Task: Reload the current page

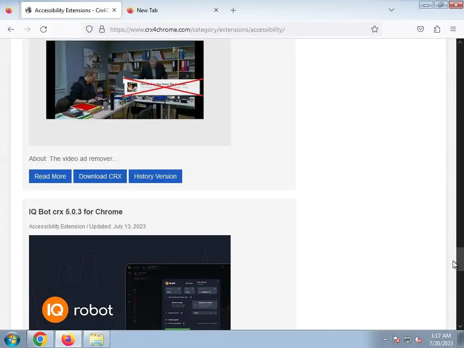Action: (x=43, y=29)
